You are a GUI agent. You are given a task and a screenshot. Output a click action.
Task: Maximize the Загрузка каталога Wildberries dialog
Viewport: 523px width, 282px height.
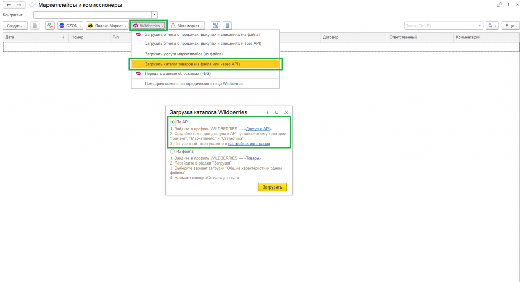click(277, 112)
